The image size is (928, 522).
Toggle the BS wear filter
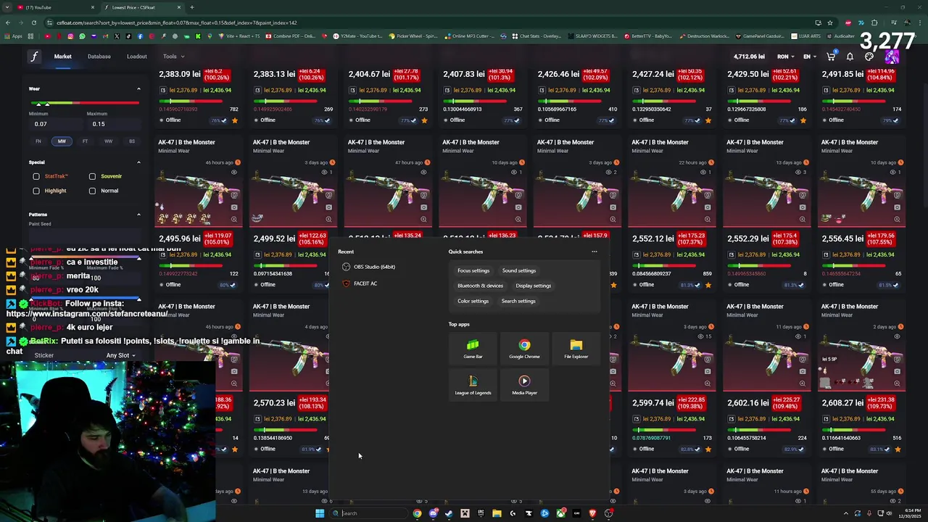(131, 141)
